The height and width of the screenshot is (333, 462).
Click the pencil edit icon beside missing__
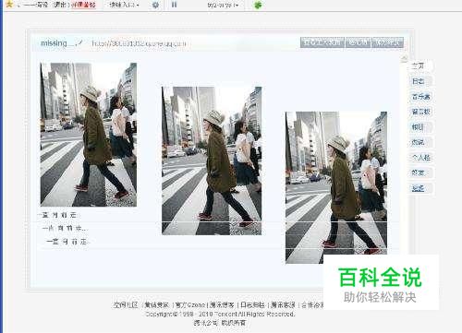(79, 42)
